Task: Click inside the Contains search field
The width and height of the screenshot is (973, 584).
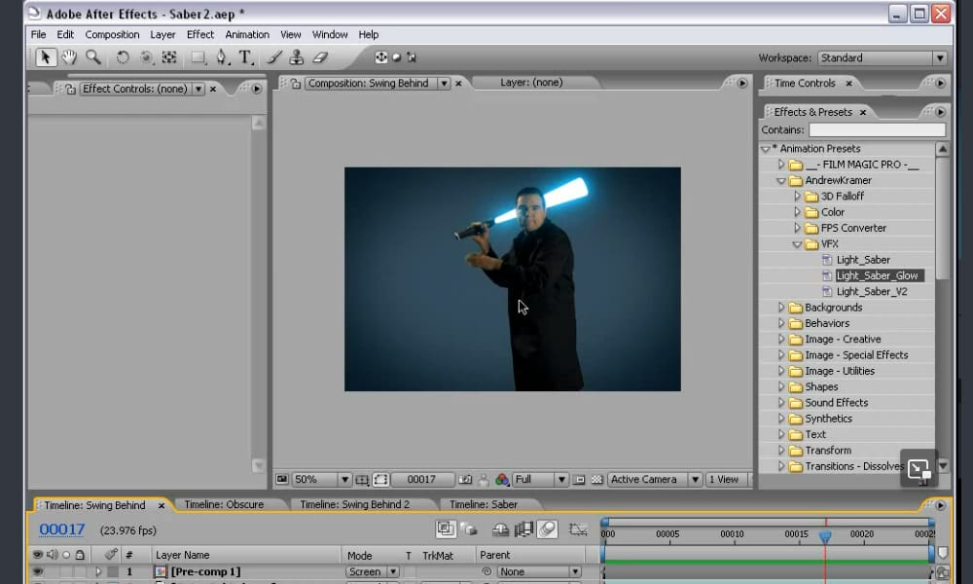Action: (x=876, y=128)
